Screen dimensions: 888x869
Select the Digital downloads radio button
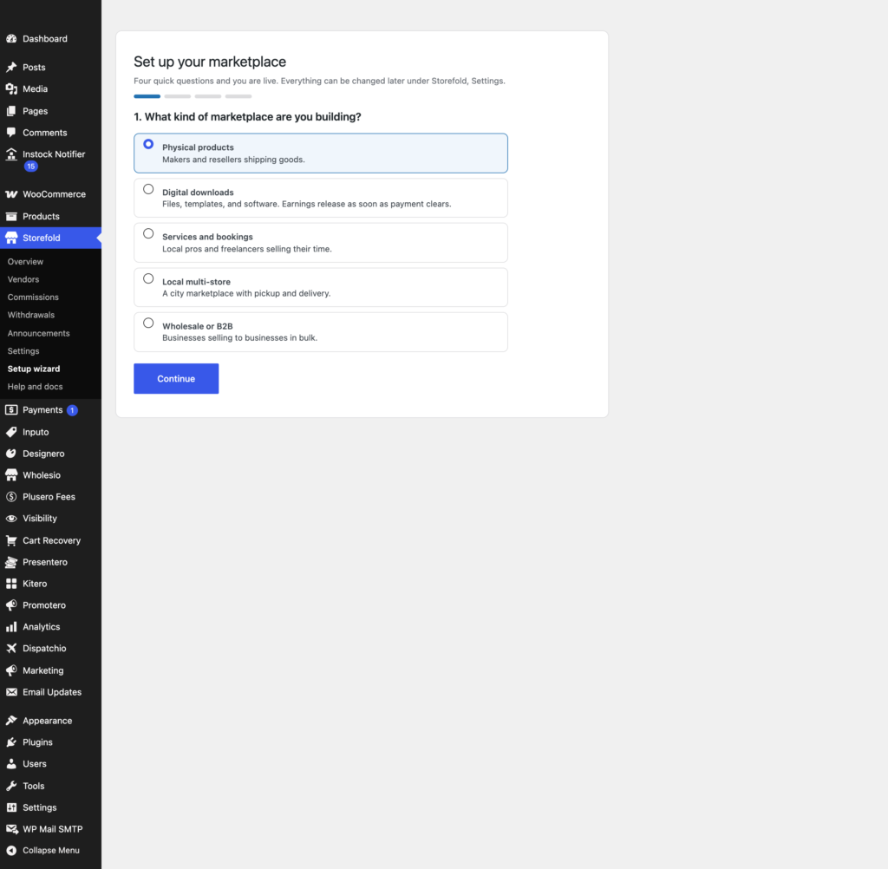[x=148, y=189]
